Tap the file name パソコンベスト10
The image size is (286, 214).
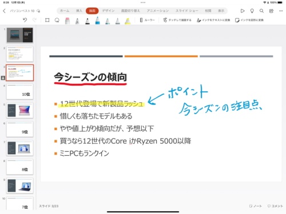[22, 11]
